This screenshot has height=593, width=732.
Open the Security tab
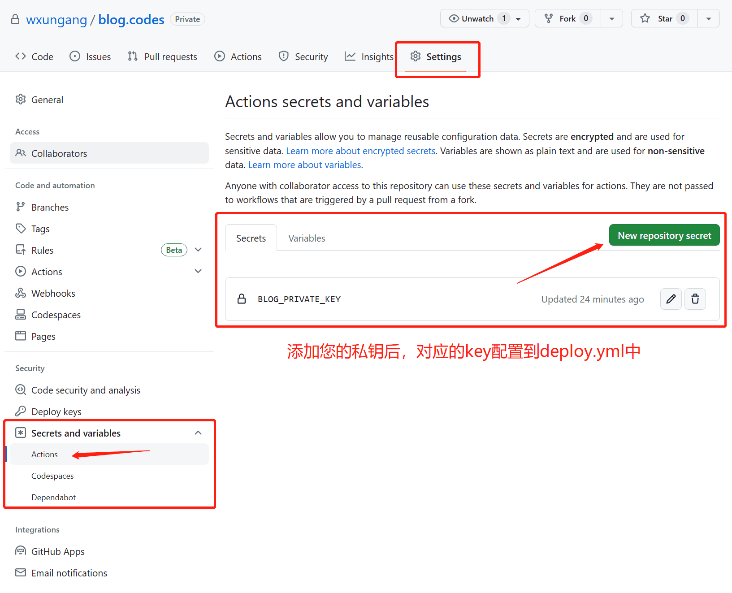click(303, 56)
